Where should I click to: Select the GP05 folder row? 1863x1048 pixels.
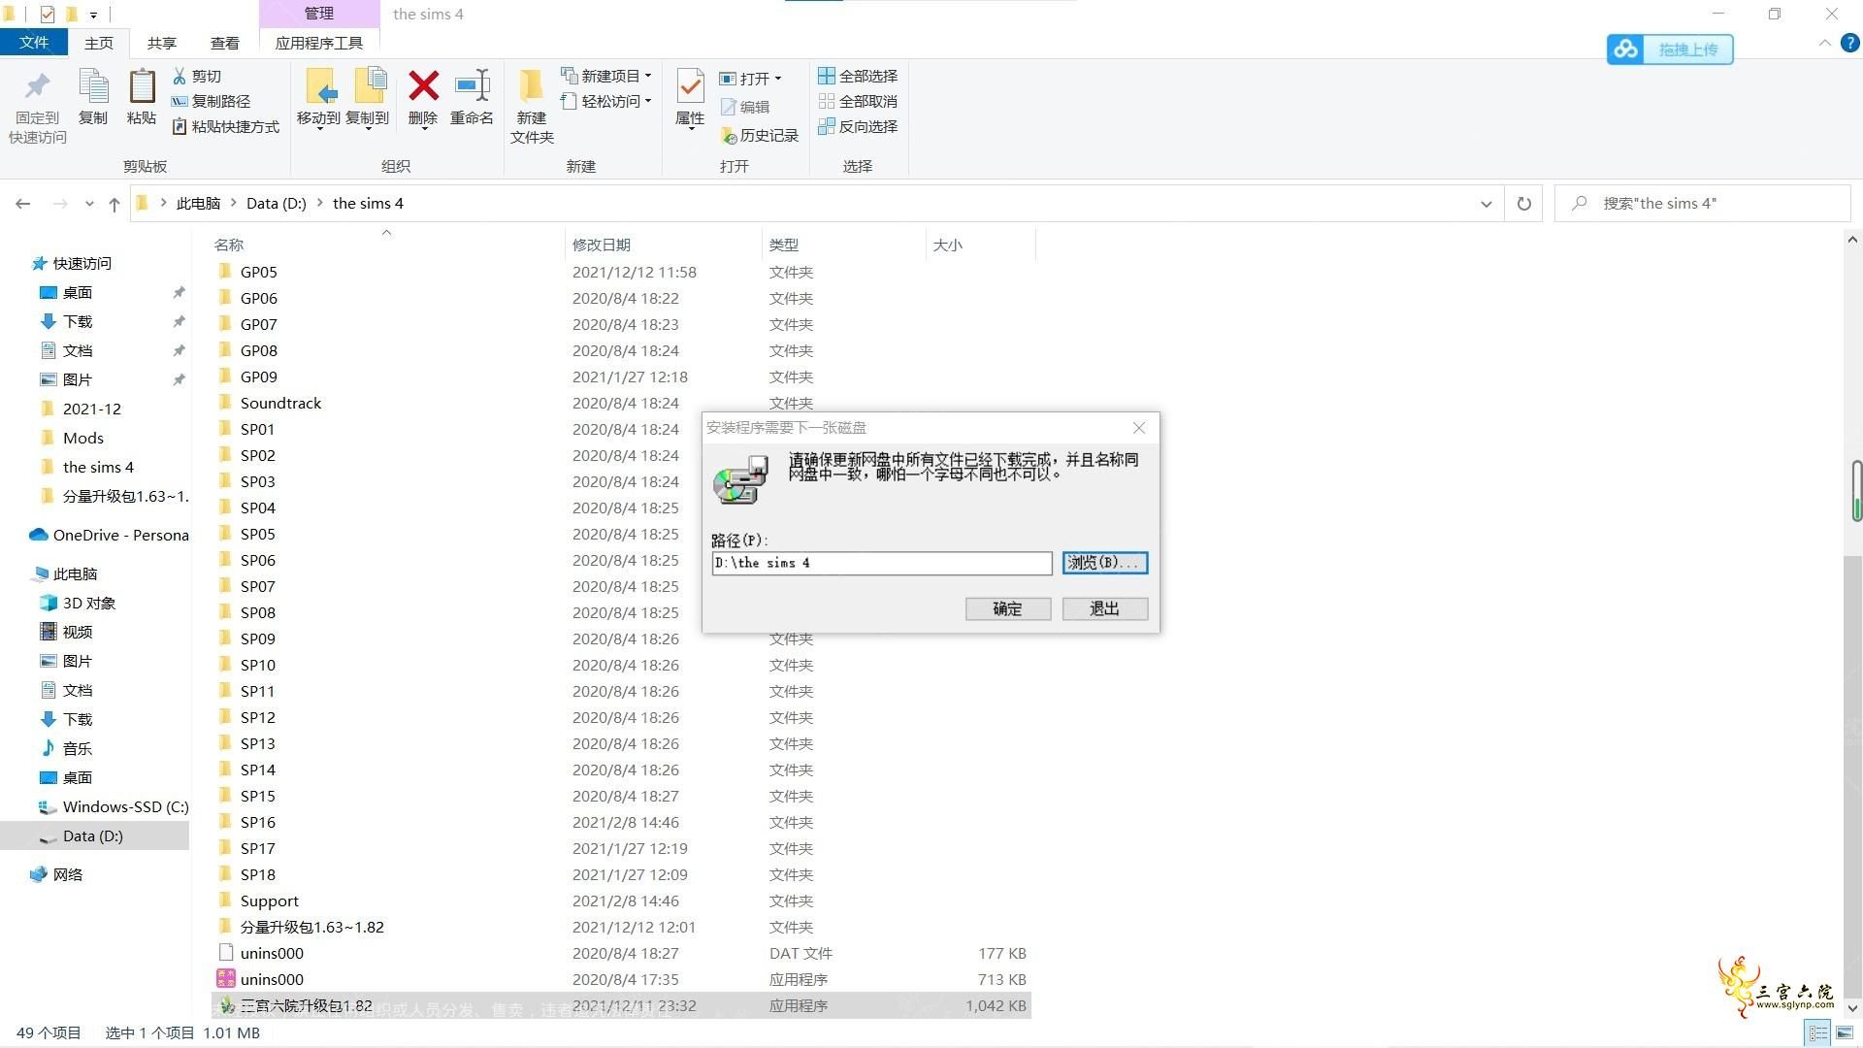tap(621, 272)
